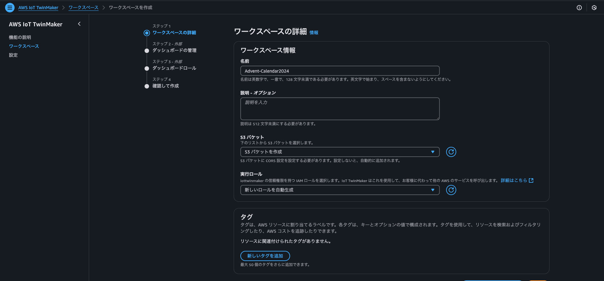Open the hamburger navigation menu icon
The width and height of the screenshot is (604, 281).
pyautogui.click(x=10, y=8)
